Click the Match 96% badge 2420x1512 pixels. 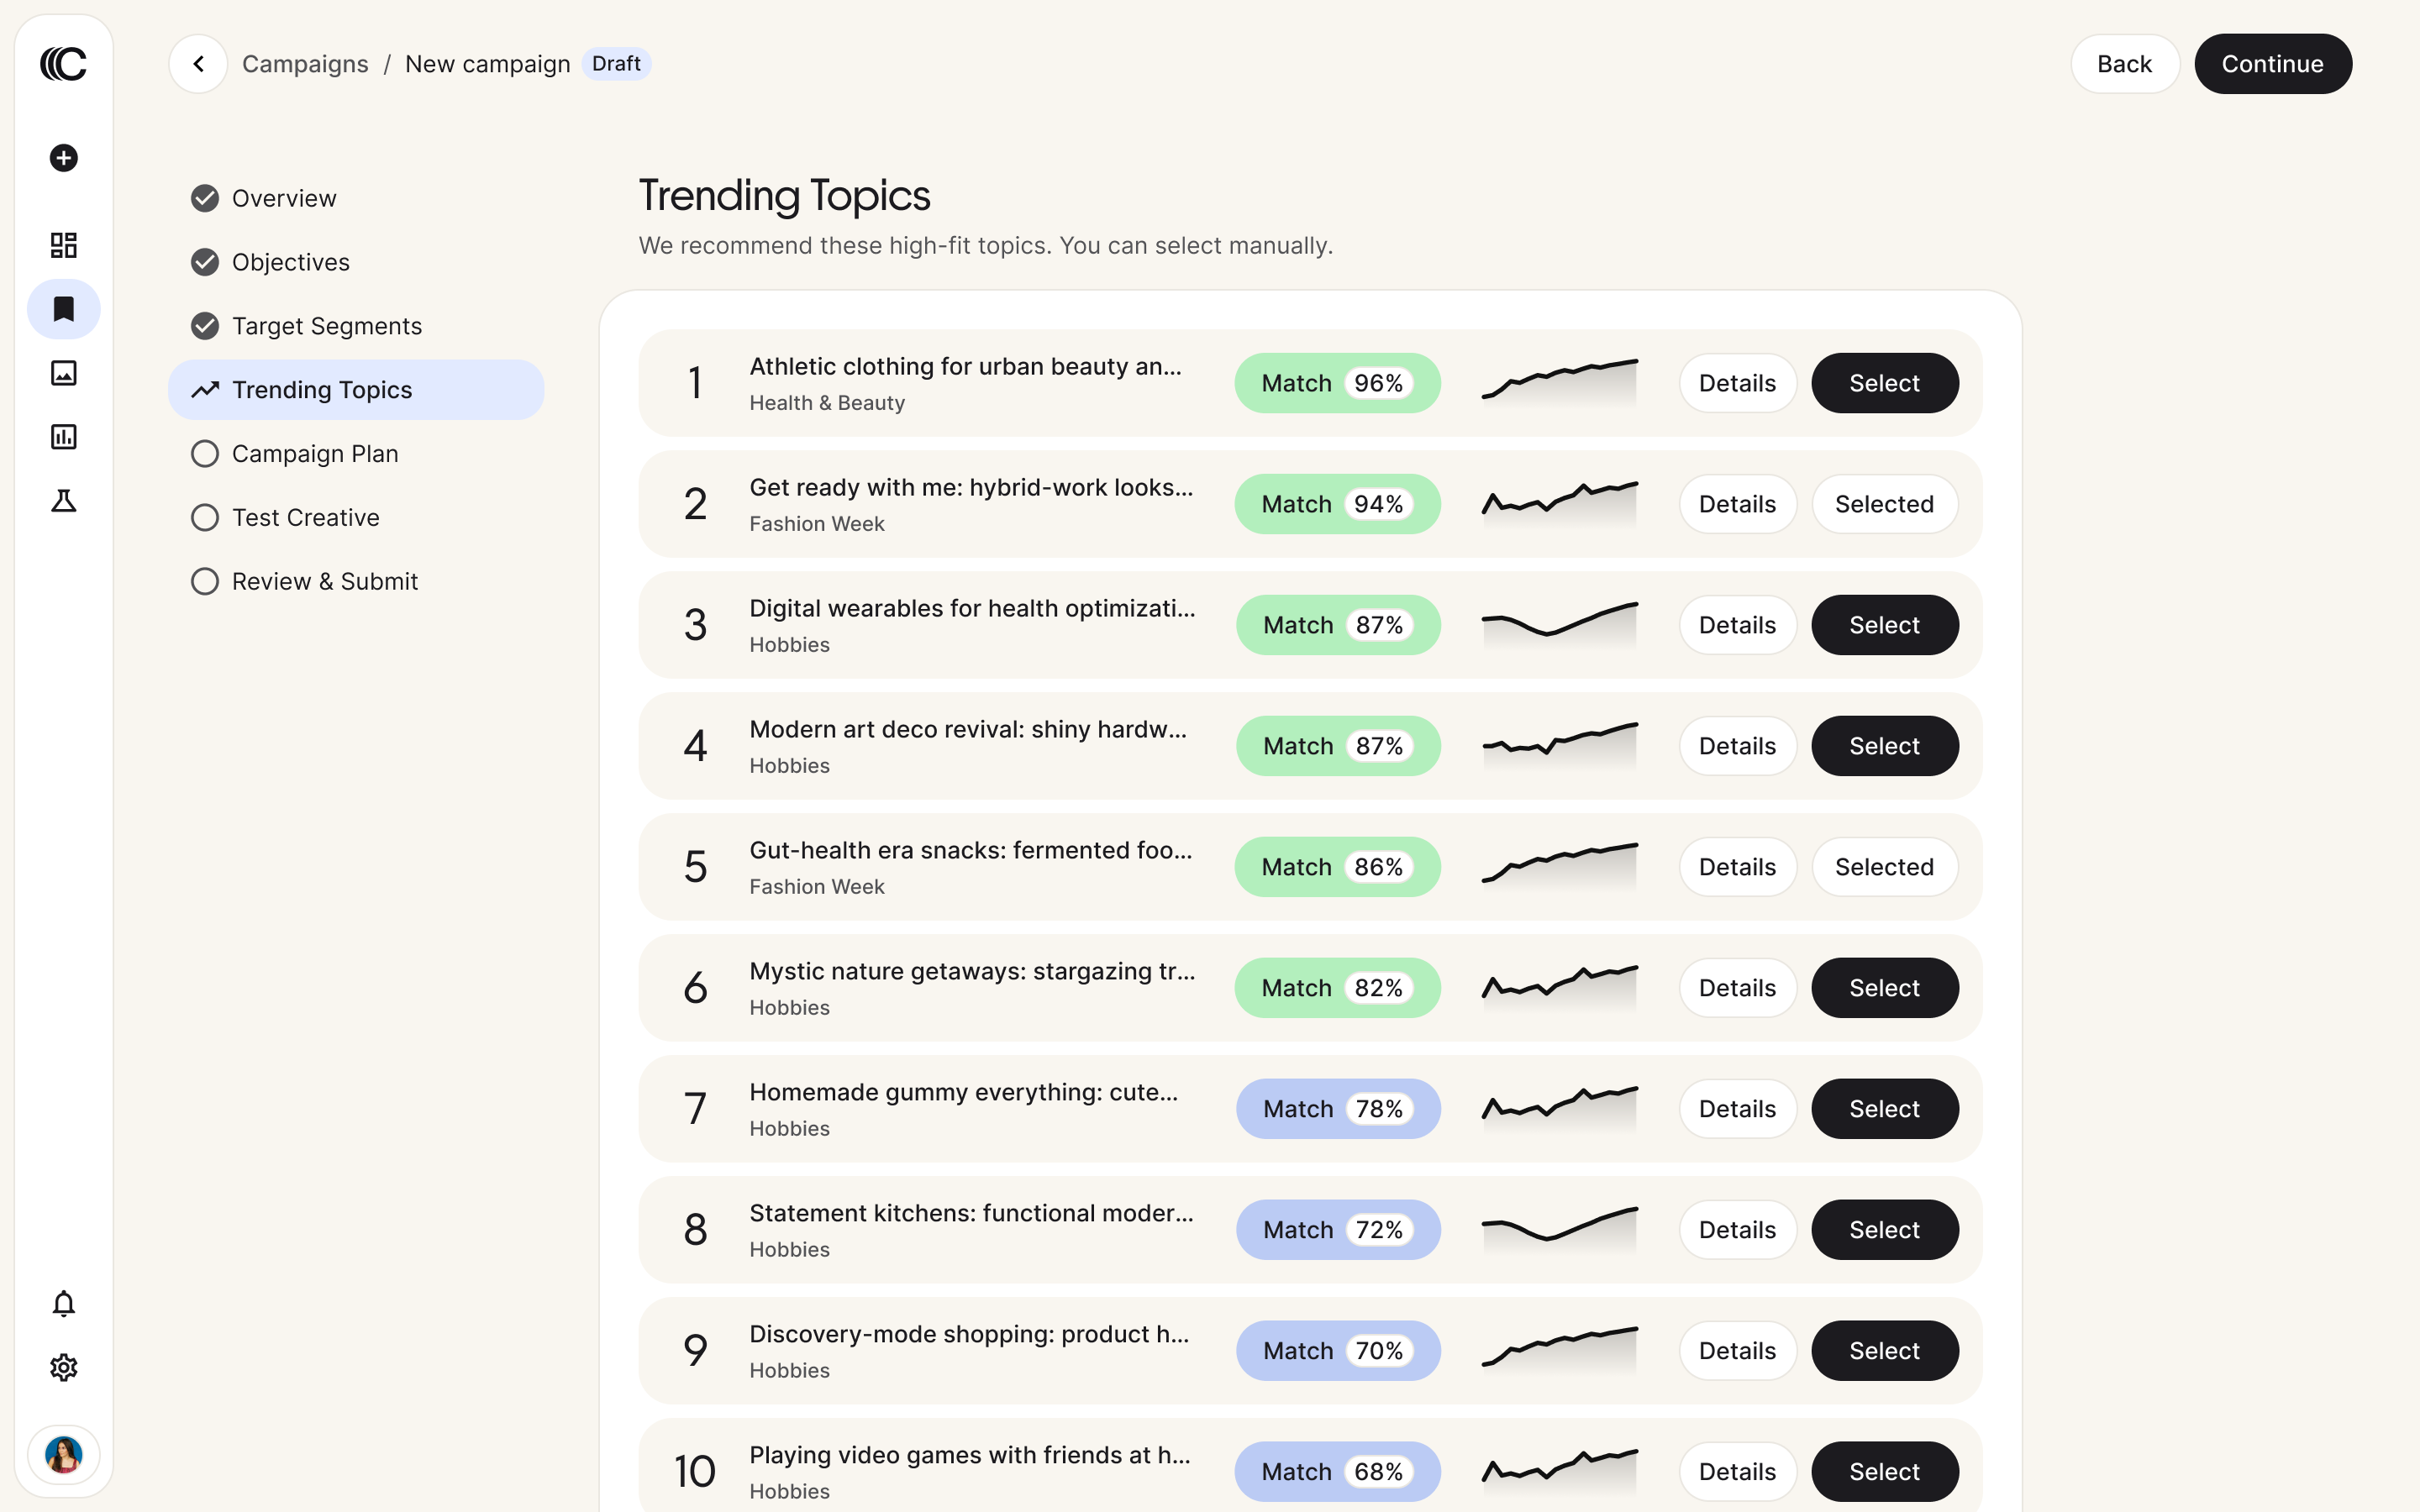click(x=1337, y=383)
